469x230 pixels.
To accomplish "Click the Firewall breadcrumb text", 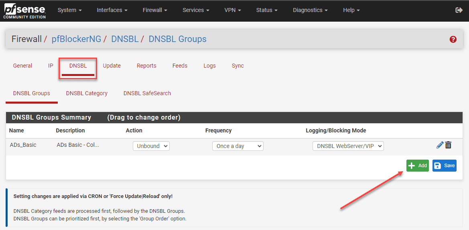I will tap(26, 39).
